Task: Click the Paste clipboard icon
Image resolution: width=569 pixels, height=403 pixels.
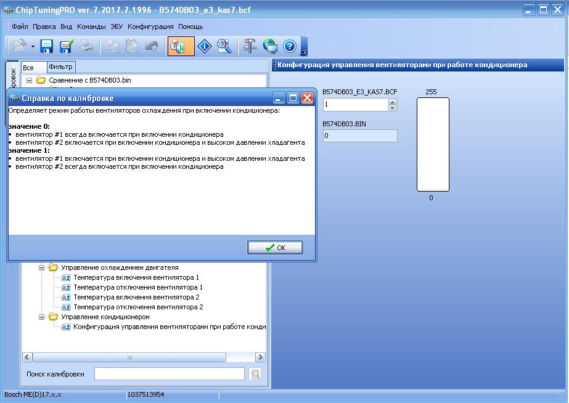Action: [x=132, y=46]
